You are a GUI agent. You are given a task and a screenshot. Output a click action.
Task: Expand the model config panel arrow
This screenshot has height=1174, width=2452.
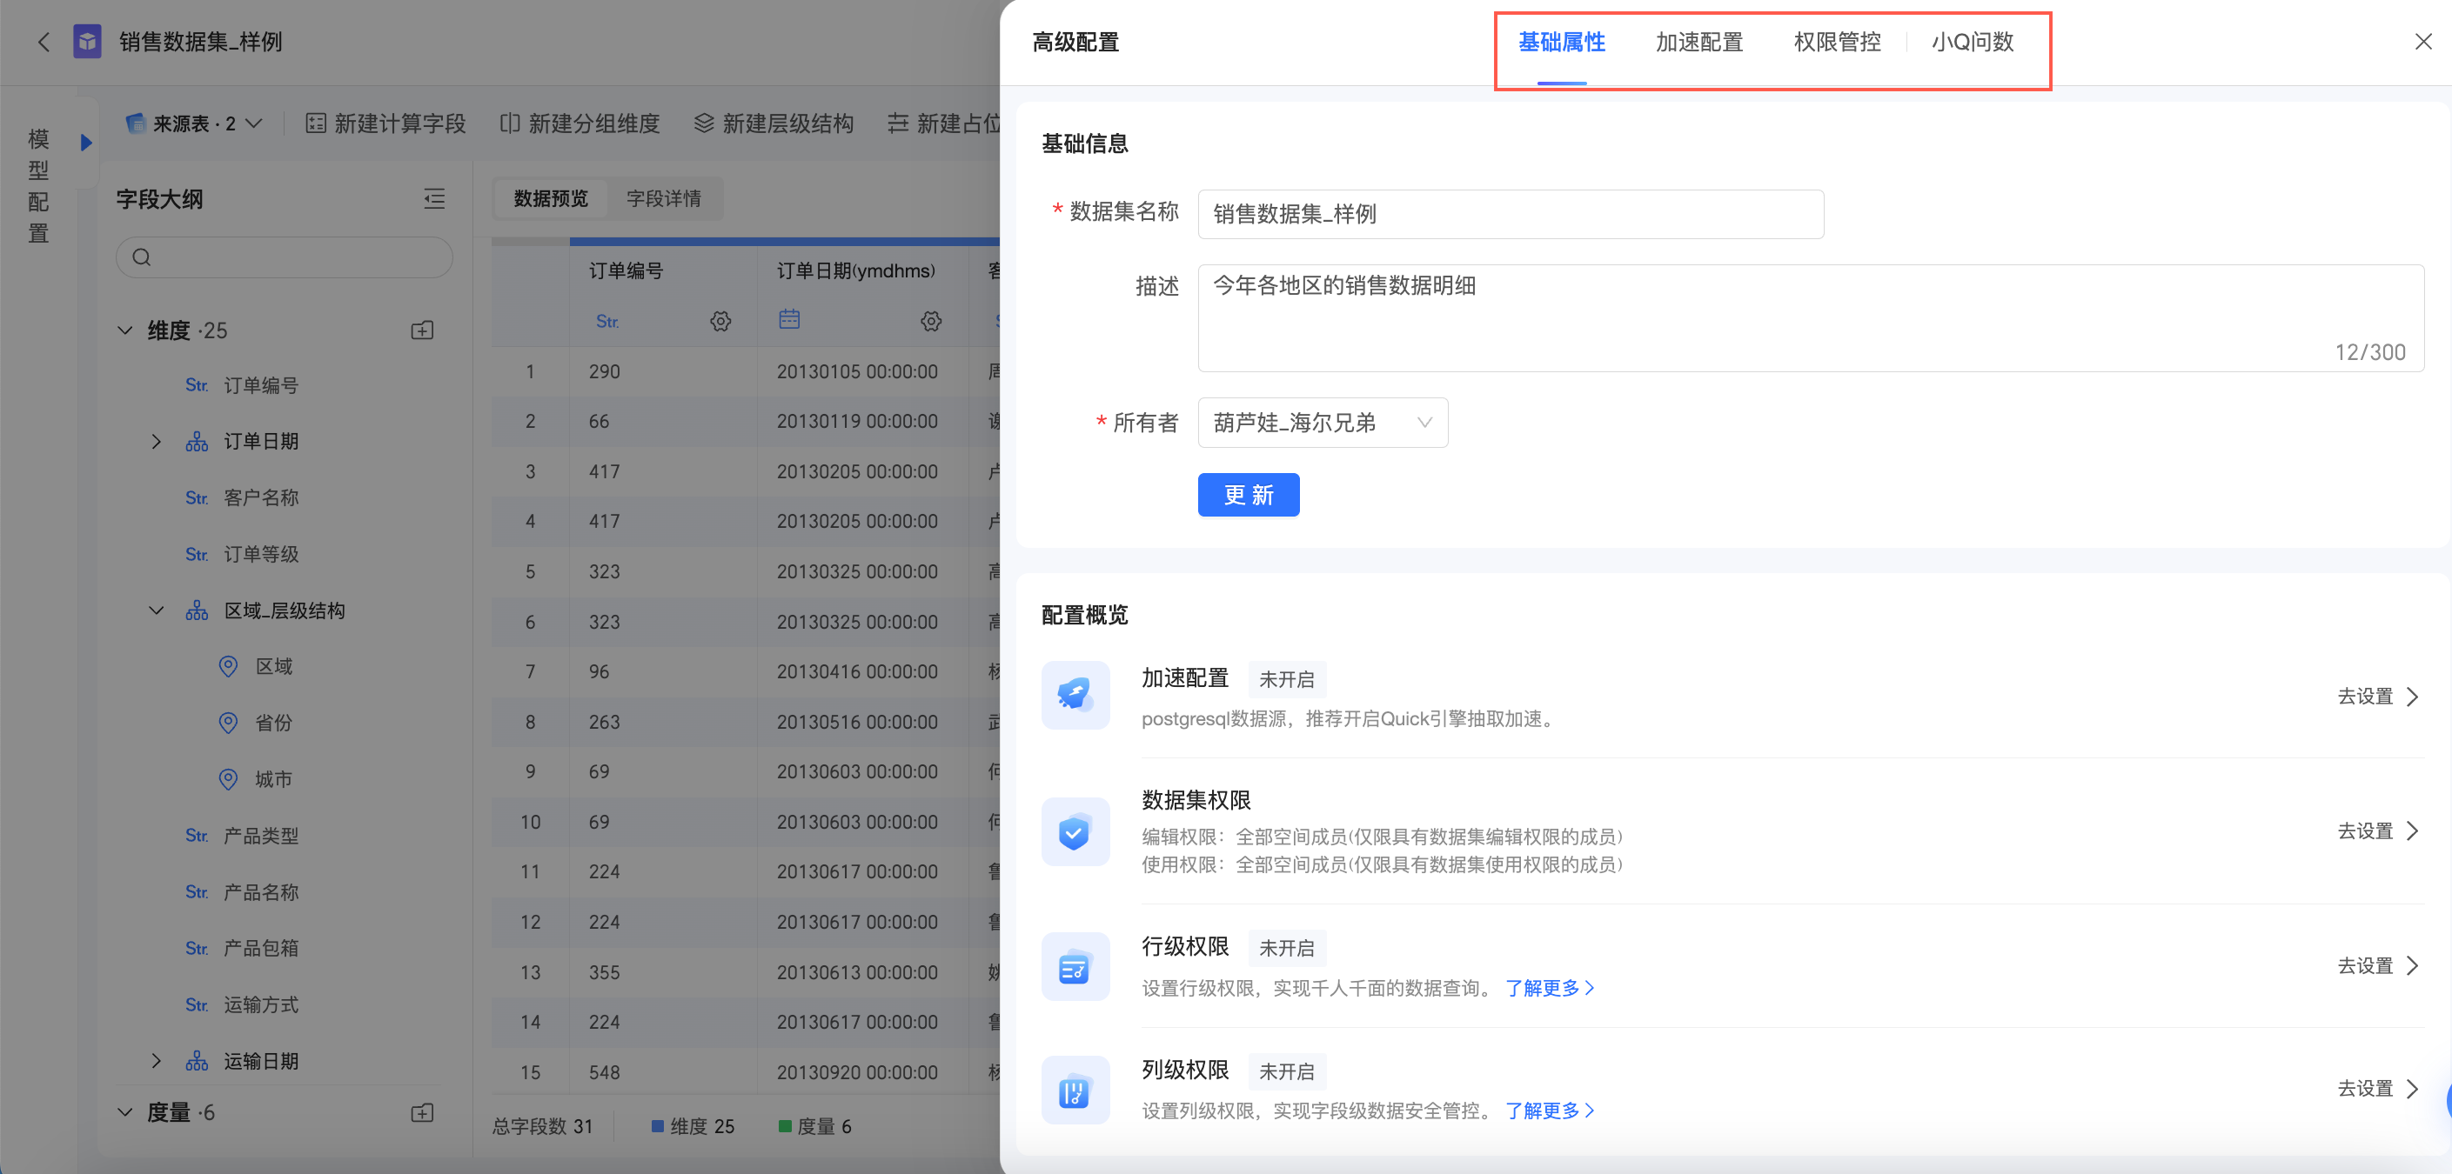coord(87,143)
